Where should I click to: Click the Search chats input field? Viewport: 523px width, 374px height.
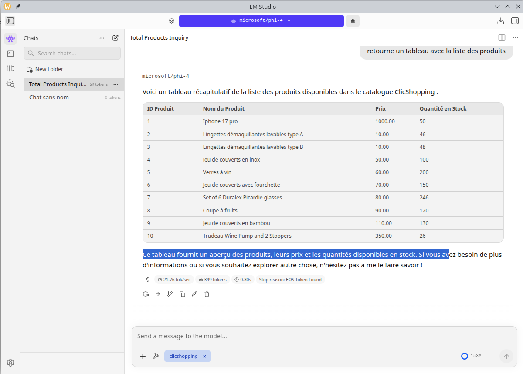72,53
